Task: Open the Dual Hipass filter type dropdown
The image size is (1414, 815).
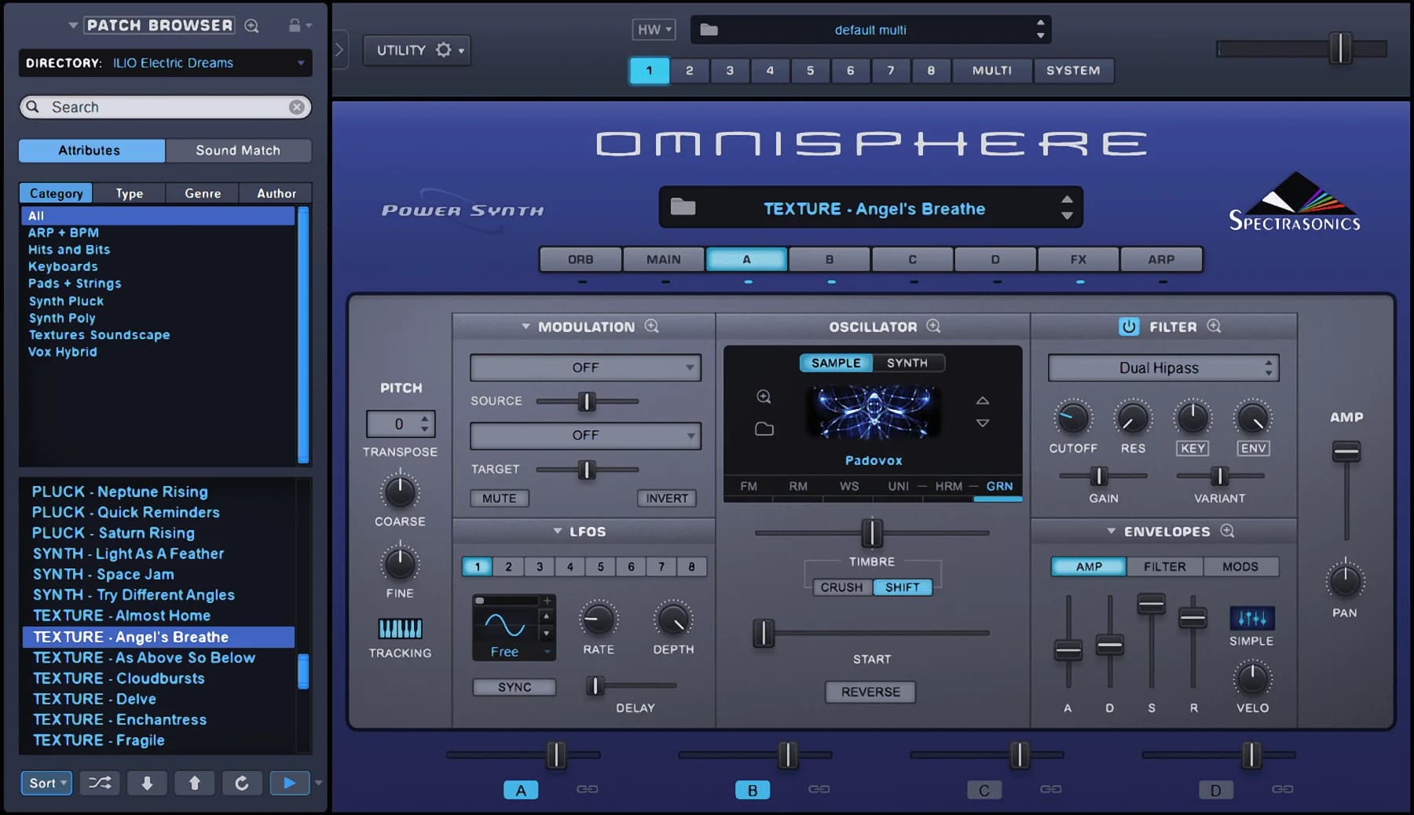Action: tap(1163, 367)
